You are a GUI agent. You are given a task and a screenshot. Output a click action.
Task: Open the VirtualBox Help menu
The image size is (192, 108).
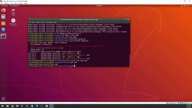coord(26,3)
